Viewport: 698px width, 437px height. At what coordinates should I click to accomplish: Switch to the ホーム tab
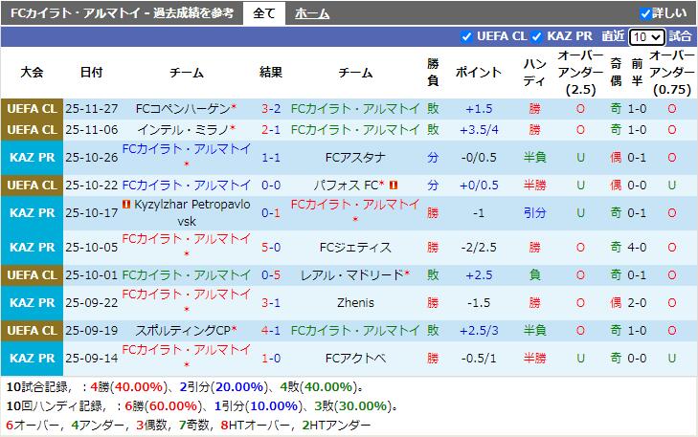click(x=312, y=13)
